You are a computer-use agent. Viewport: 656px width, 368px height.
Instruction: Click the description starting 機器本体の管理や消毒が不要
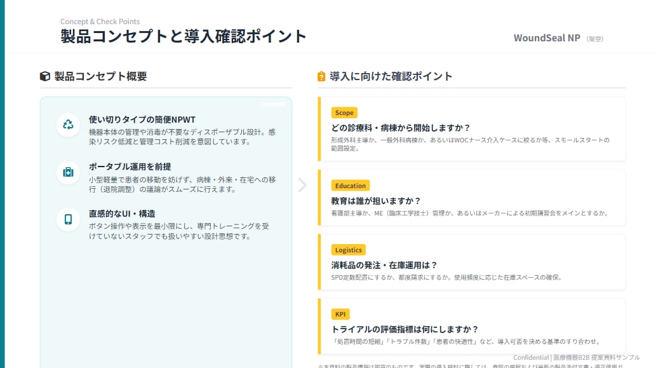point(182,137)
